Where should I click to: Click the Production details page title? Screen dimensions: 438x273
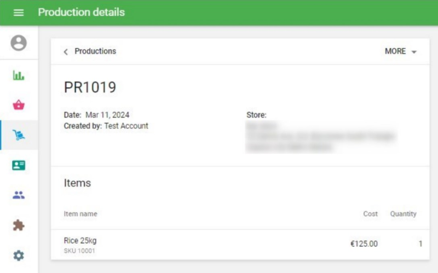pos(81,12)
